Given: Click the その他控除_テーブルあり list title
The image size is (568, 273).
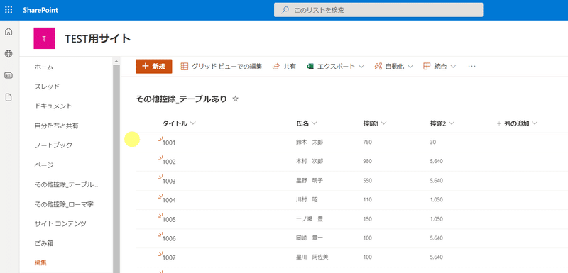Looking at the screenshot, I should coord(182,99).
